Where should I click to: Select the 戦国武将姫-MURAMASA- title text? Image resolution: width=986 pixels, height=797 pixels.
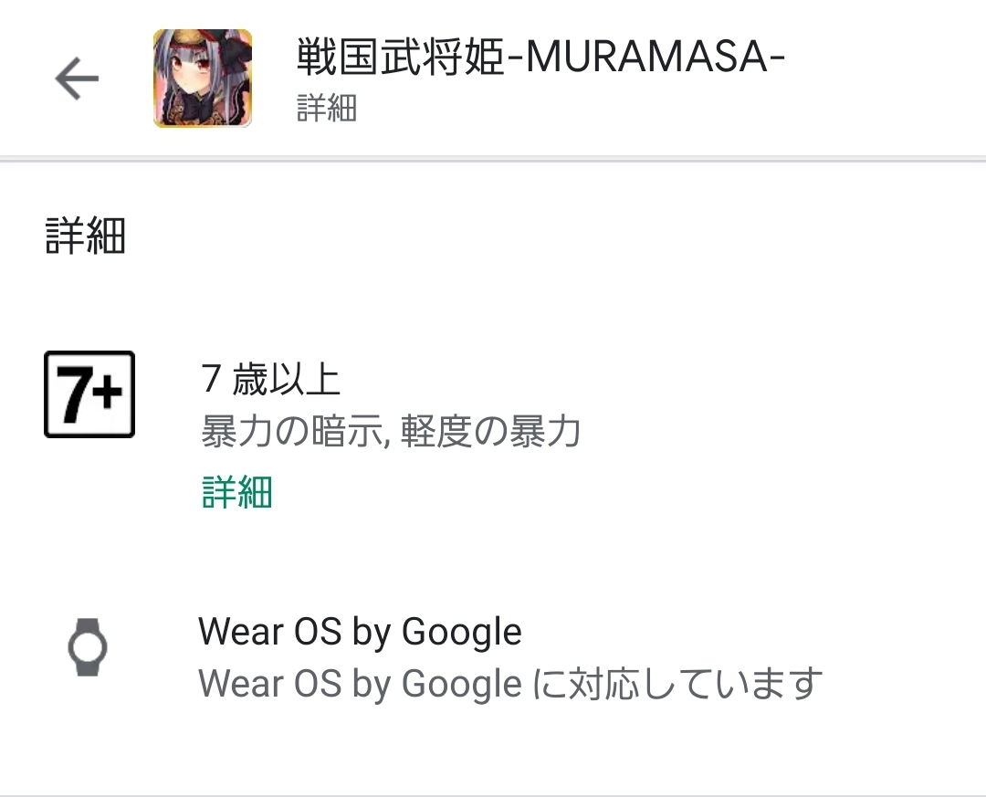tap(540, 58)
